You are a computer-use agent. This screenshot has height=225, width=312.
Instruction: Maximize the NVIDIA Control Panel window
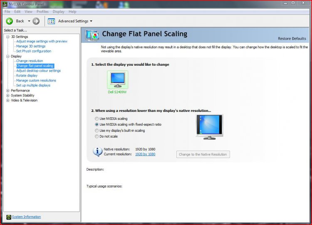click(293, 3)
